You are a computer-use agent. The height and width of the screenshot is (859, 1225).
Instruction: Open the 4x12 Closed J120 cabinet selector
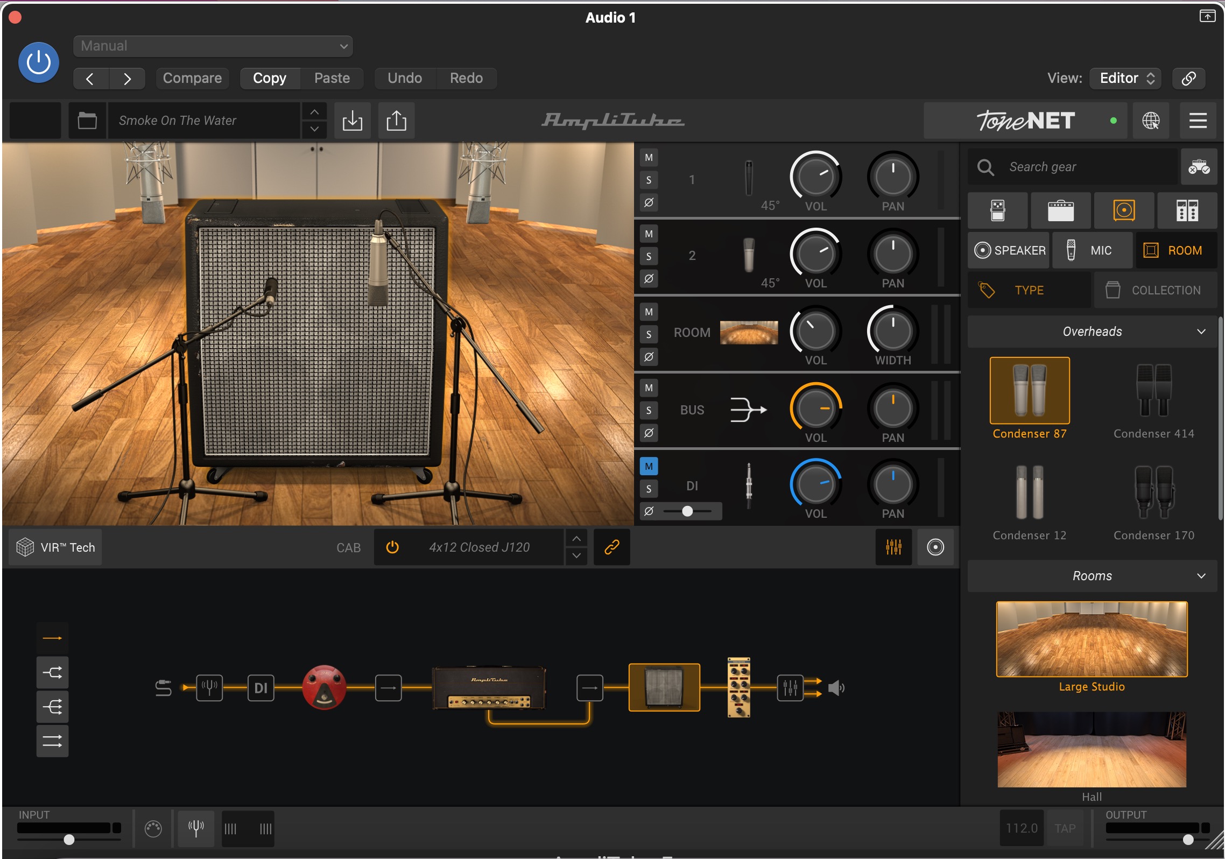(478, 547)
